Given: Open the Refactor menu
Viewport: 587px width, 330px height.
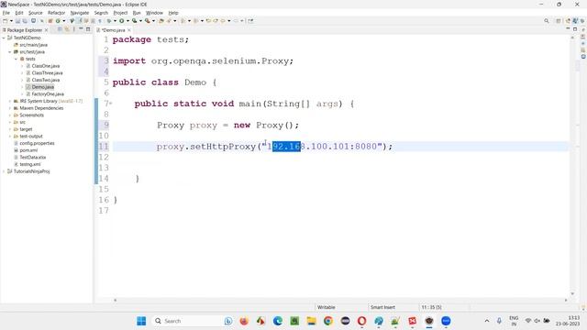Looking at the screenshot, I should click(x=56, y=13).
